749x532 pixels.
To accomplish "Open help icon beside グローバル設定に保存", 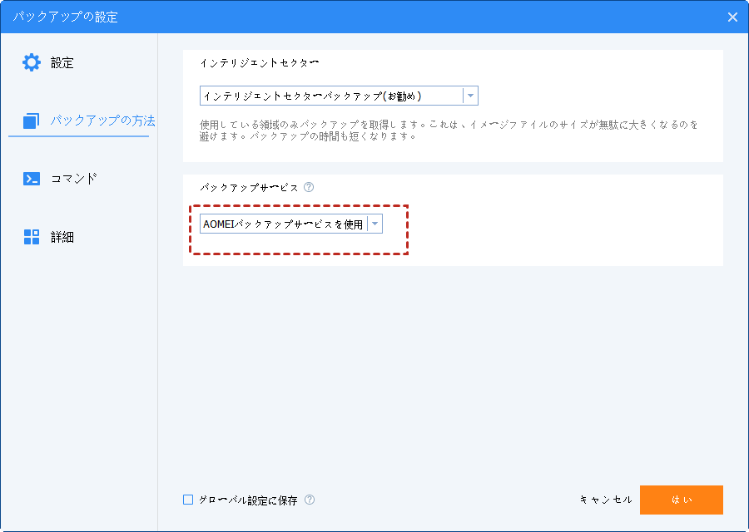I will point(310,500).
